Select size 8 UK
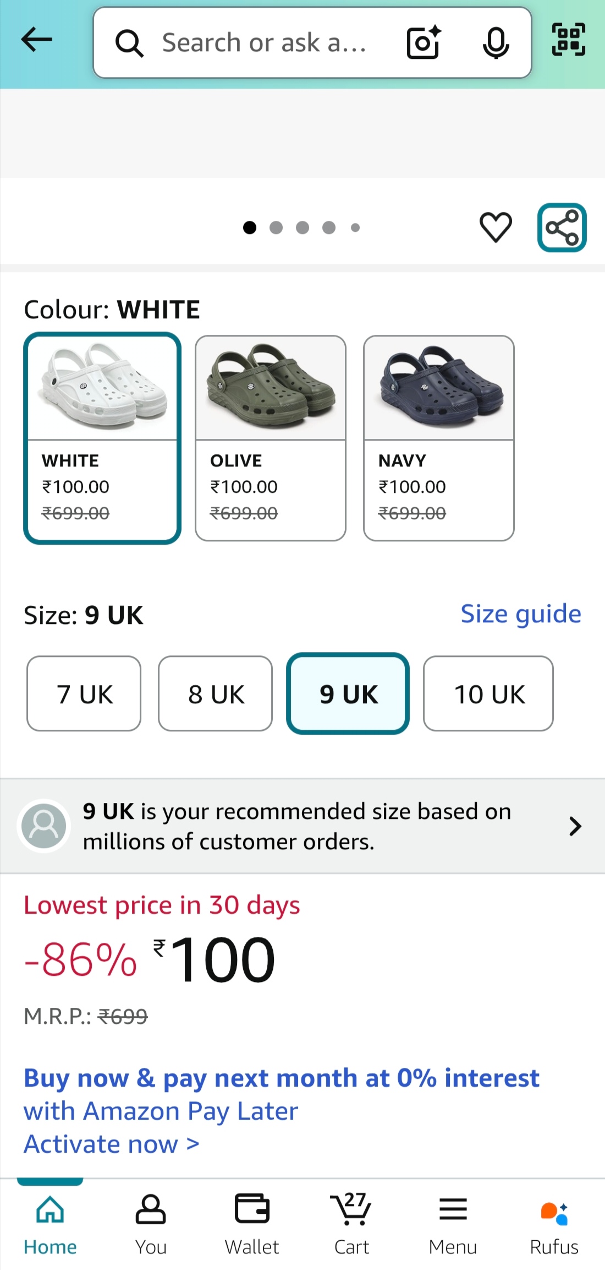Viewport: 605px width, 1270px height. pos(216,693)
